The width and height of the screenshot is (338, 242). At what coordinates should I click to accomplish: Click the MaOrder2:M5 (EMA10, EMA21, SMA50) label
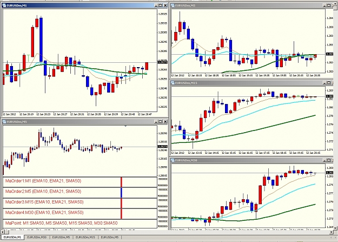pyautogui.click(x=43, y=192)
